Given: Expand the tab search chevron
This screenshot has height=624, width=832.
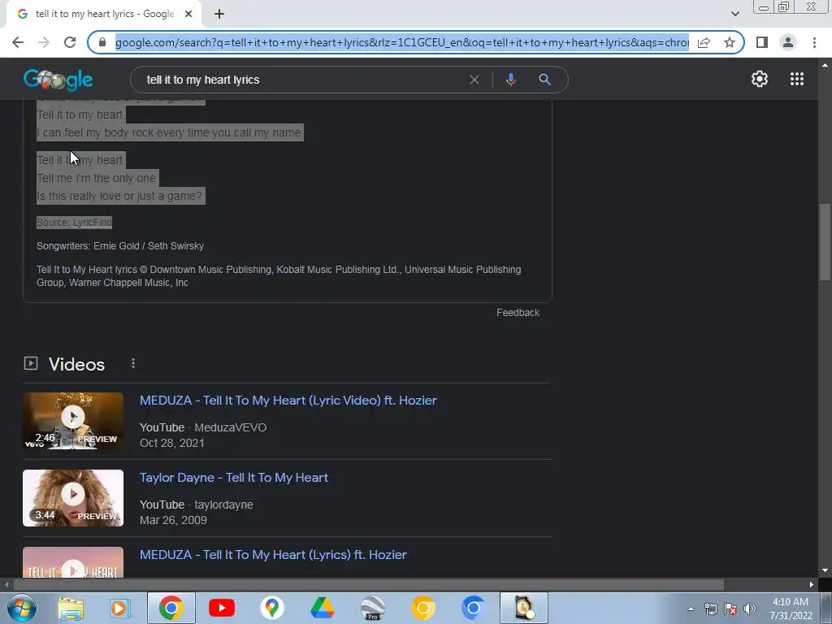Looking at the screenshot, I should pyautogui.click(x=734, y=14).
